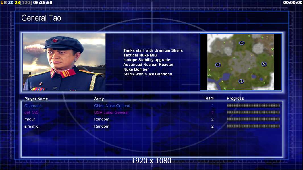This screenshot has width=303, height=170.
Task: Click the 'Army' column header
Action: click(99, 99)
